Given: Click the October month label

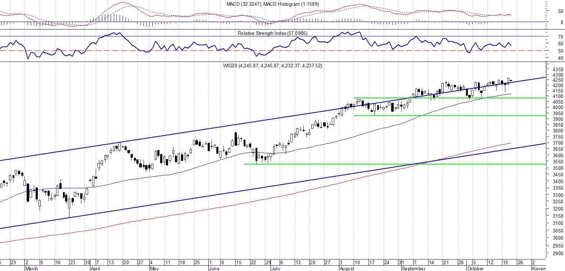Looking at the screenshot, I should 475,268.
